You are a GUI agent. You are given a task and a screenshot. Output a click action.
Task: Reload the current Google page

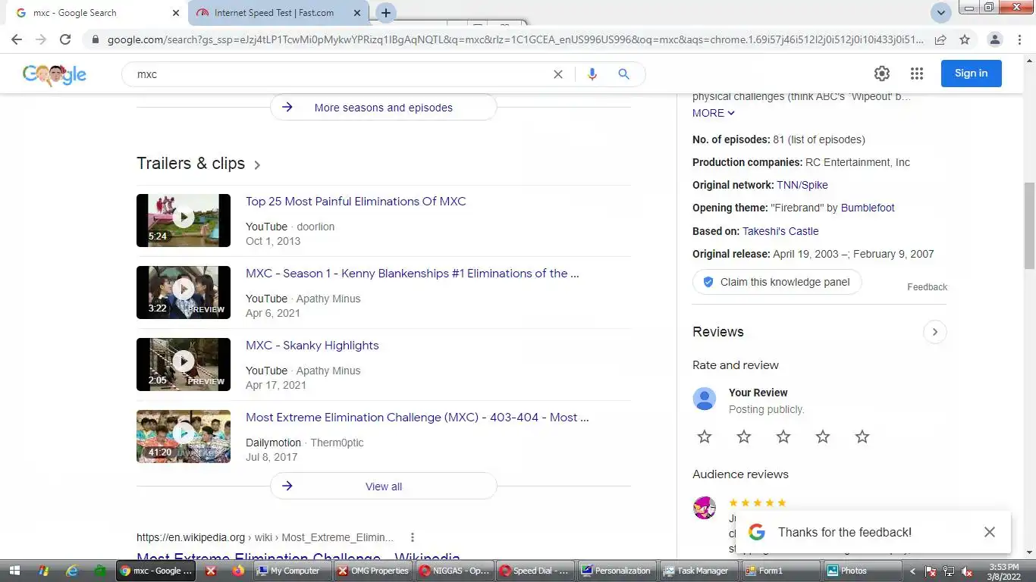[x=65, y=39]
